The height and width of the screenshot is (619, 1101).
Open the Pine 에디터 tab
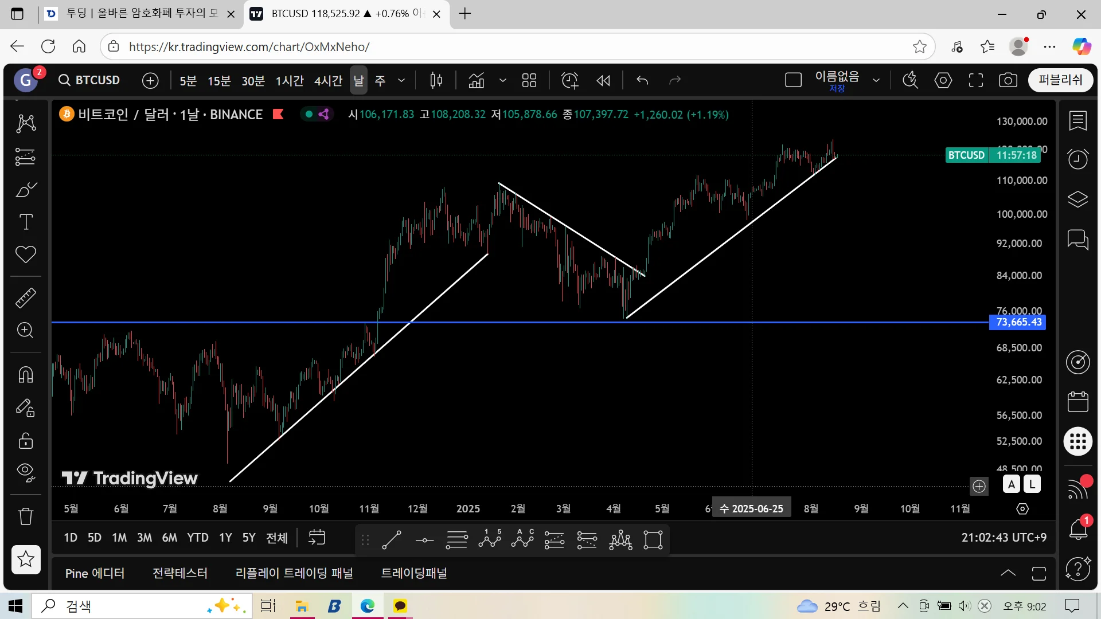tap(95, 573)
